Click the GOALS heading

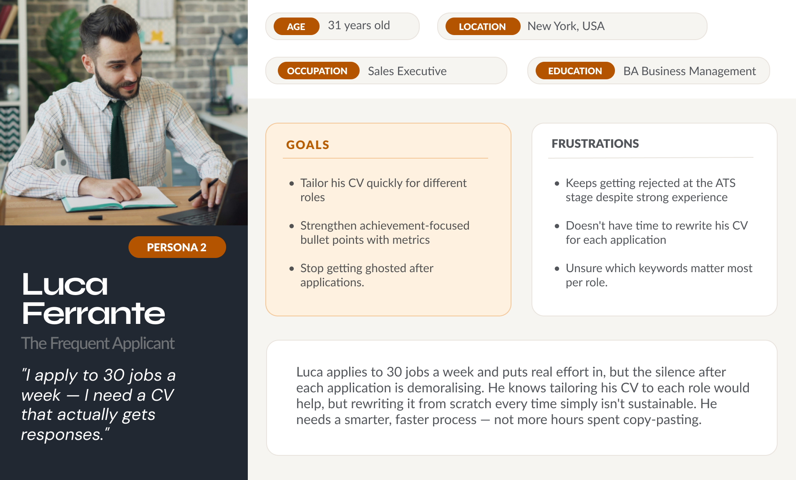pos(308,145)
